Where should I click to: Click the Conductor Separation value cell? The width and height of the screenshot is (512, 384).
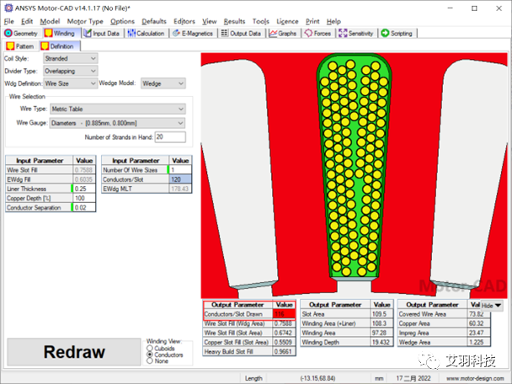tap(84, 208)
